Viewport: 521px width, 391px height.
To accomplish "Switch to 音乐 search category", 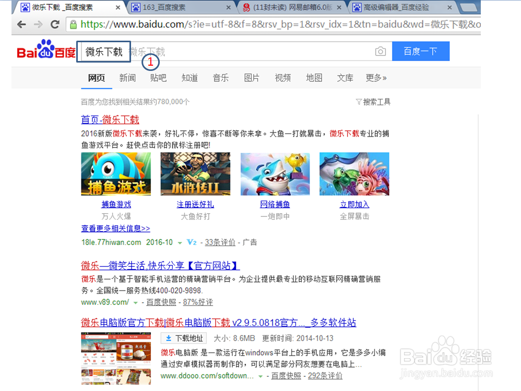I will pos(221,78).
